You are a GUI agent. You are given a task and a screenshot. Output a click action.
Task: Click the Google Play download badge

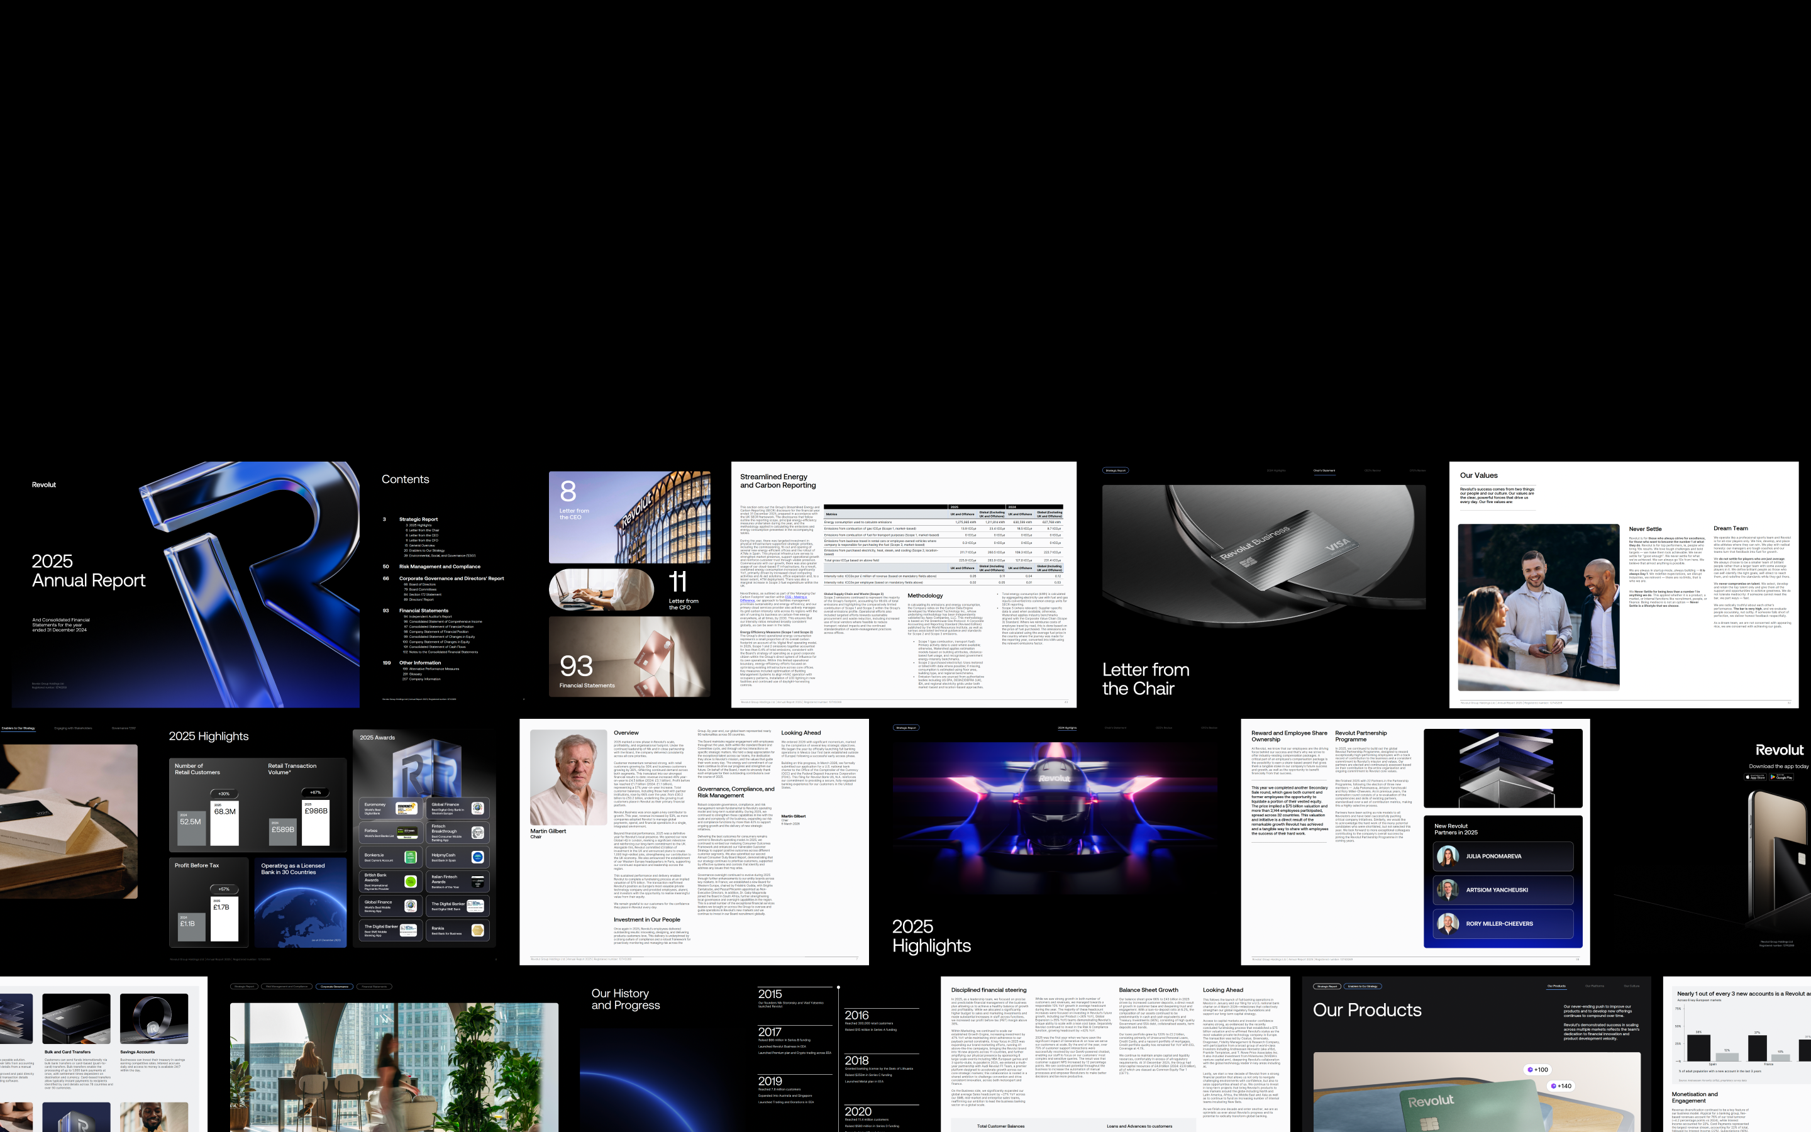pyautogui.click(x=1781, y=777)
